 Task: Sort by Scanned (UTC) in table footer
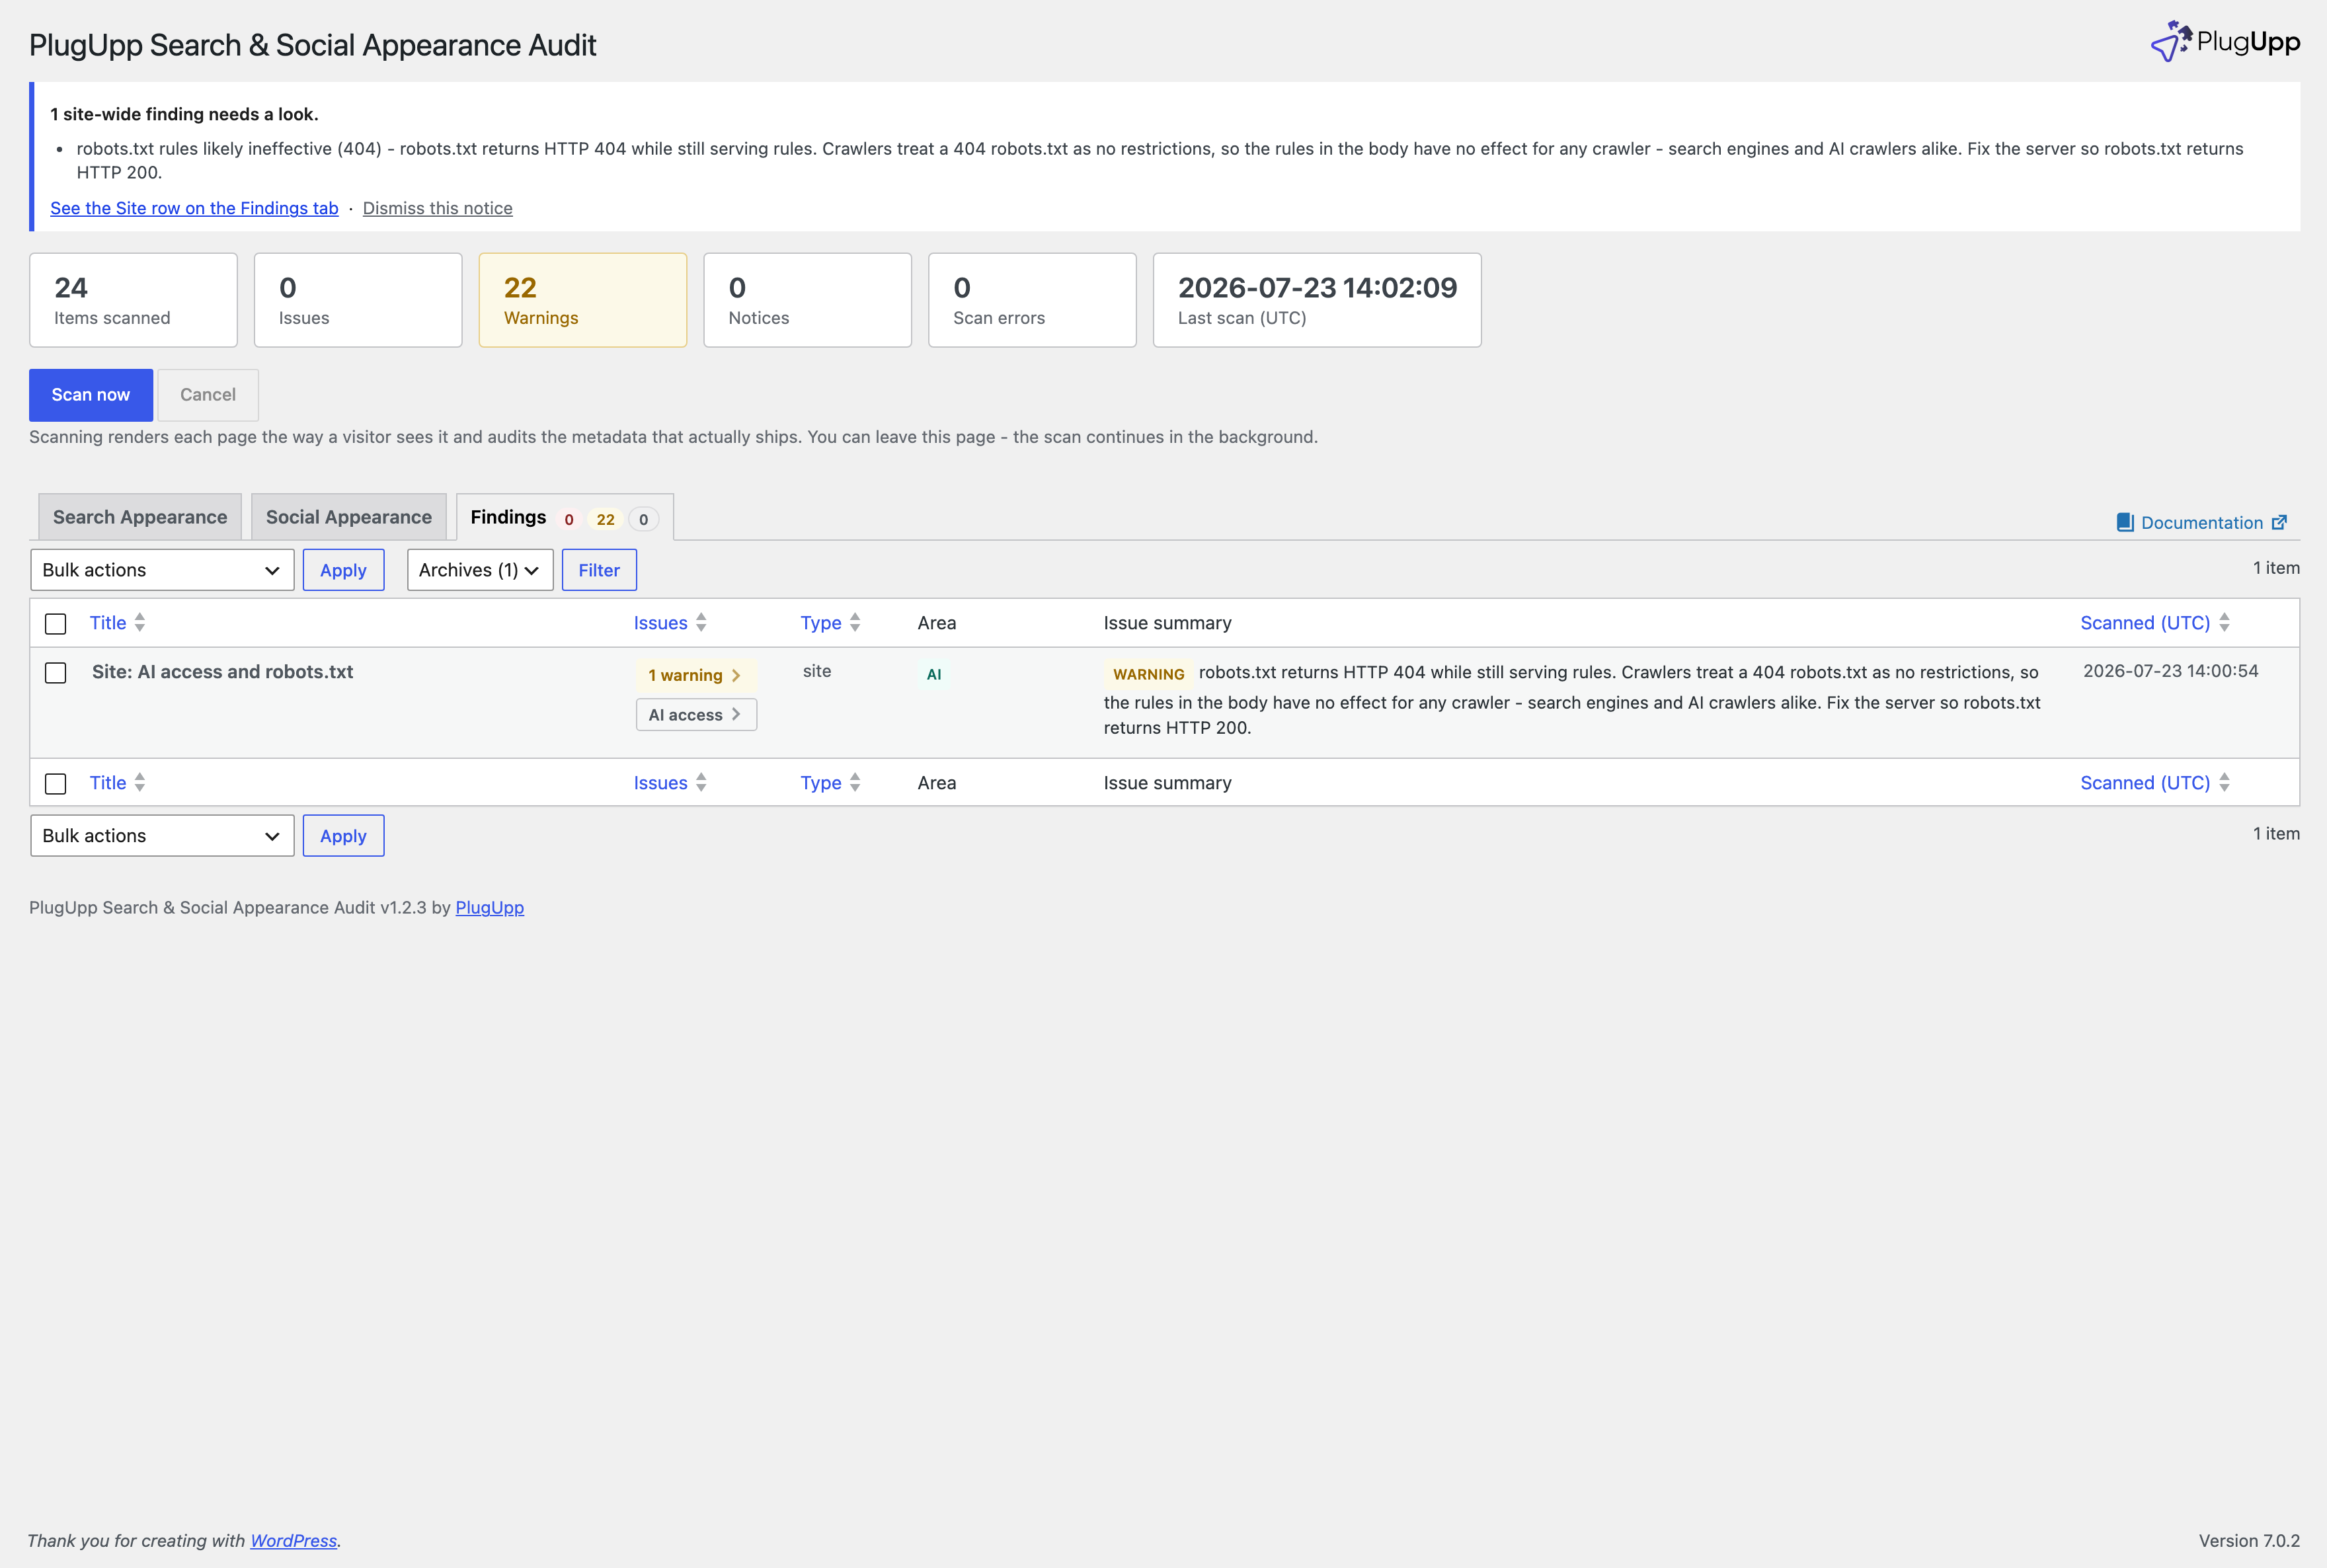point(2145,782)
